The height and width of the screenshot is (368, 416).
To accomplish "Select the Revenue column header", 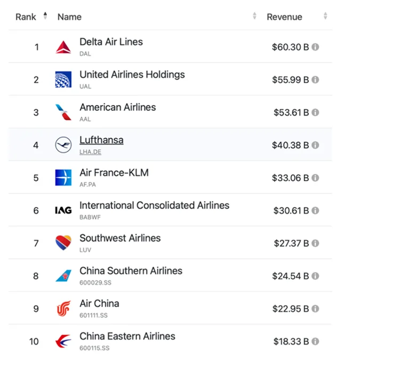I will [x=284, y=17].
